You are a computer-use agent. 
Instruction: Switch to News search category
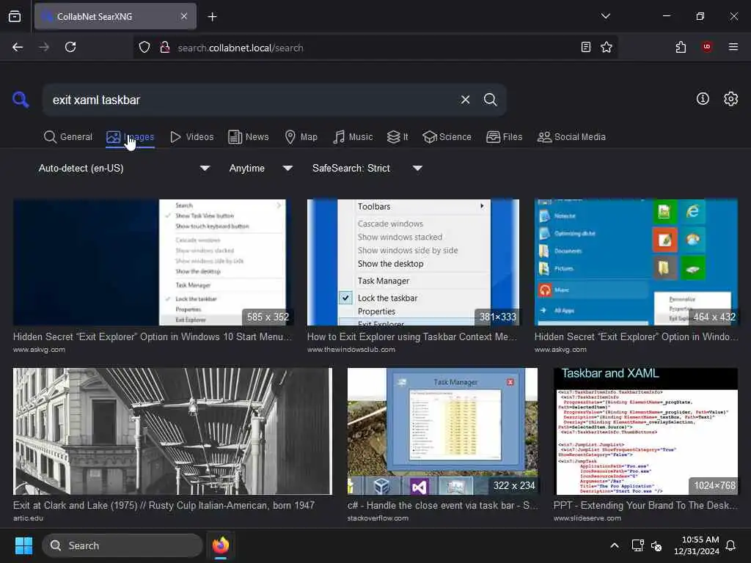click(249, 137)
